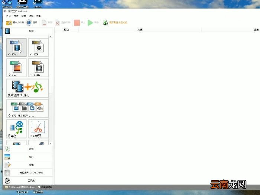Click the green Start toolbar button
Viewport: 260px width, 195px height.
tap(93, 23)
